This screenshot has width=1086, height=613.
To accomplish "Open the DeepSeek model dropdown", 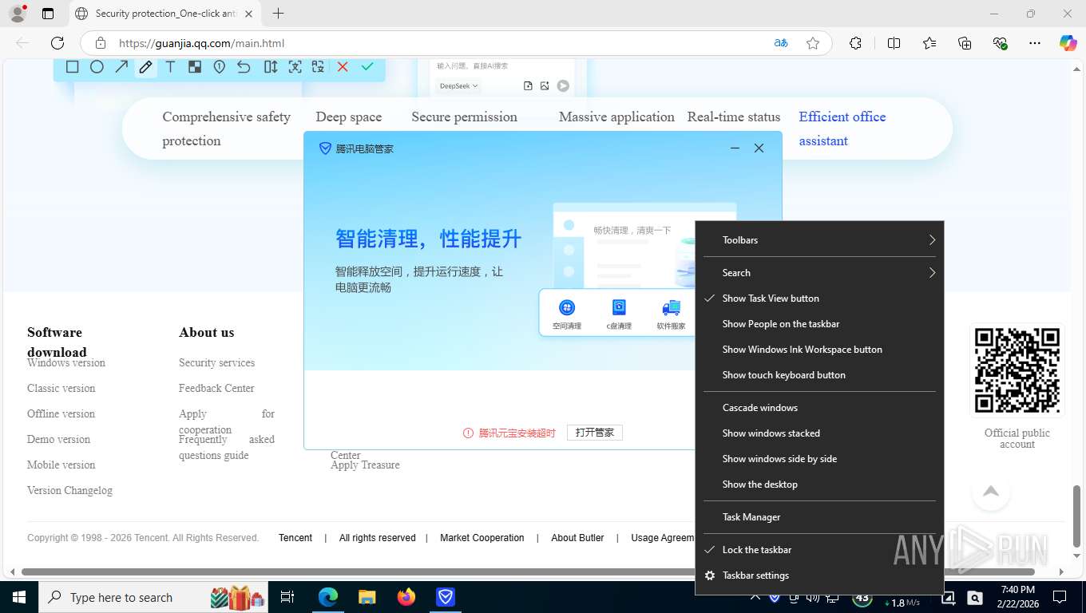I will [459, 85].
